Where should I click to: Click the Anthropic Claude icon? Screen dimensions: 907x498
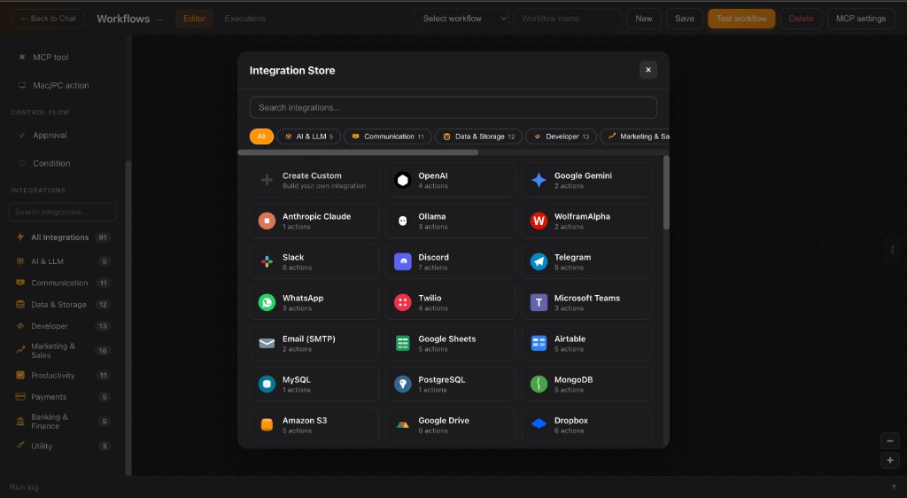(267, 221)
